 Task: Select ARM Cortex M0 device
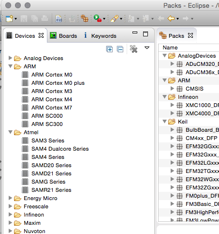pos(52,75)
